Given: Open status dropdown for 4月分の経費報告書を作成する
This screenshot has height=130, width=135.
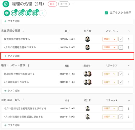Looking at the screenshot, I should 110,47.
